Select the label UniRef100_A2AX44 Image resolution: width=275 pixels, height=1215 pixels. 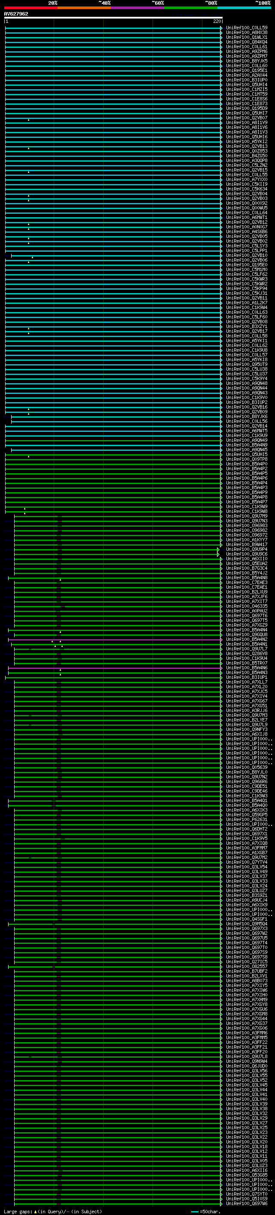pos(247,75)
